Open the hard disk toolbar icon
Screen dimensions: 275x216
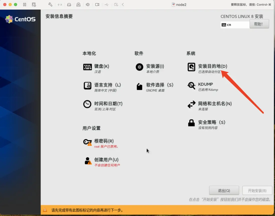coord(69,5)
